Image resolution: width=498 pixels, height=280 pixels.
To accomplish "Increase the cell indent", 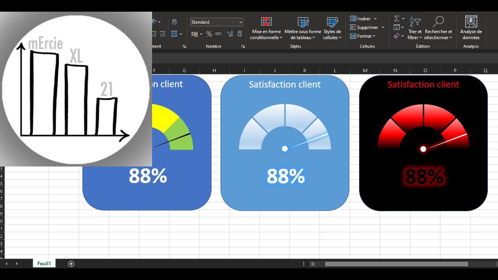I will [x=163, y=34].
